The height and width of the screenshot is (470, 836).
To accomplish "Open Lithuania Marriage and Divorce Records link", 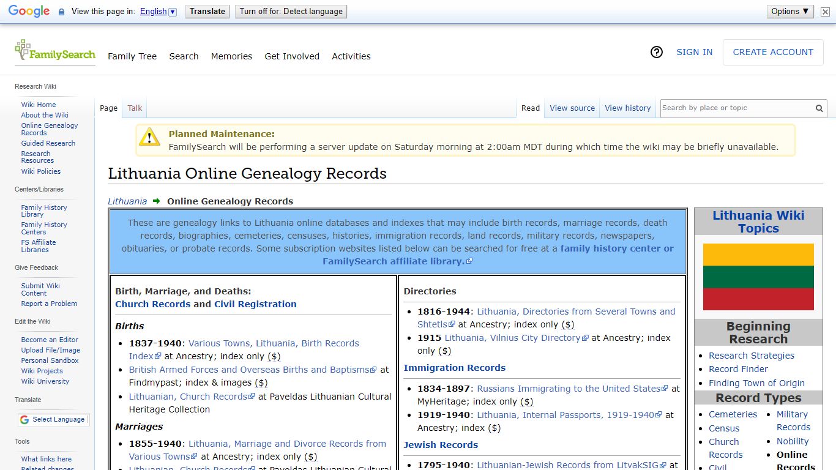I will [x=257, y=450].
